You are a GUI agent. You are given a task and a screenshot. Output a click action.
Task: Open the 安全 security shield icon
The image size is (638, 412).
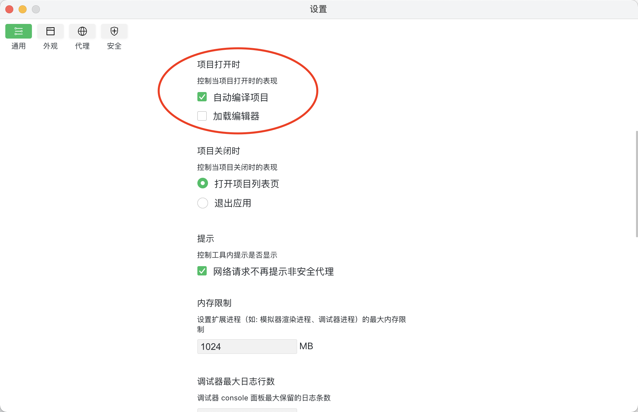pyautogui.click(x=114, y=31)
